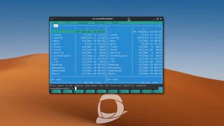Click the External Panelize hint line
This screenshot has height=126, width=224.
pos(98,85)
